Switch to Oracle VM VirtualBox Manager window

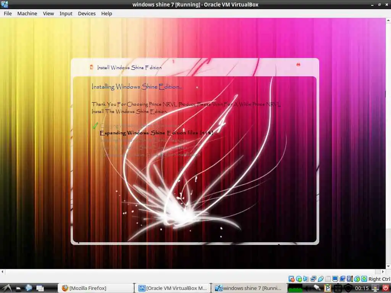point(173,288)
